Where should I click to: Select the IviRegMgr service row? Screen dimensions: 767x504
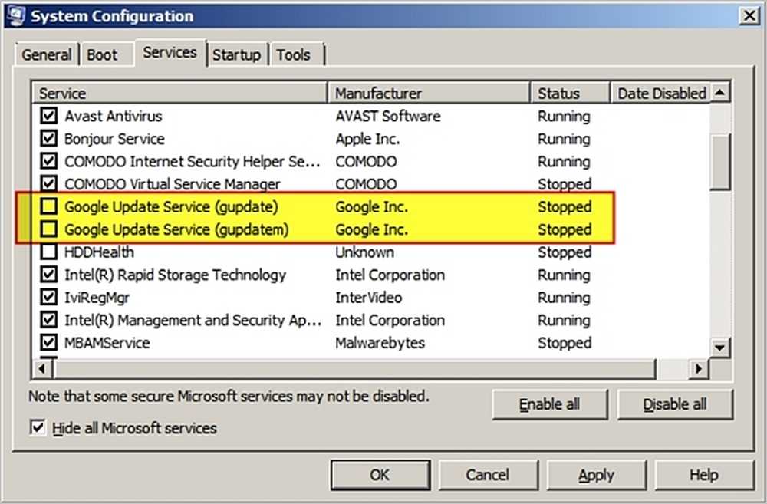tap(370, 297)
